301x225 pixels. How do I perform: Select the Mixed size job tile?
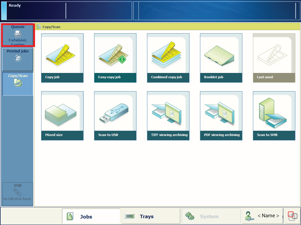tap(62, 116)
